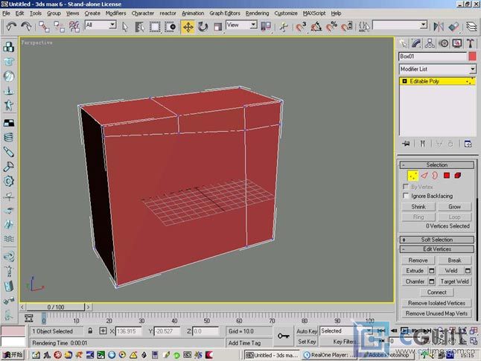Activate the Select and Move tool
481x361 pixels.
coord(188,27)
